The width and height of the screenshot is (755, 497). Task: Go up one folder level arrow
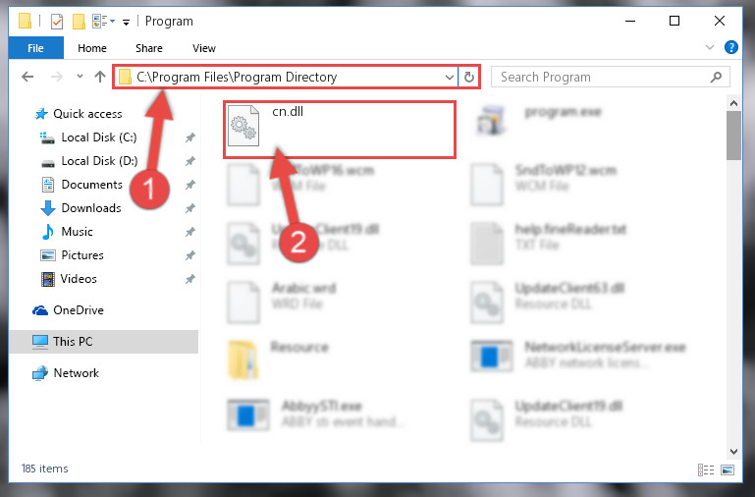(100, 77)
